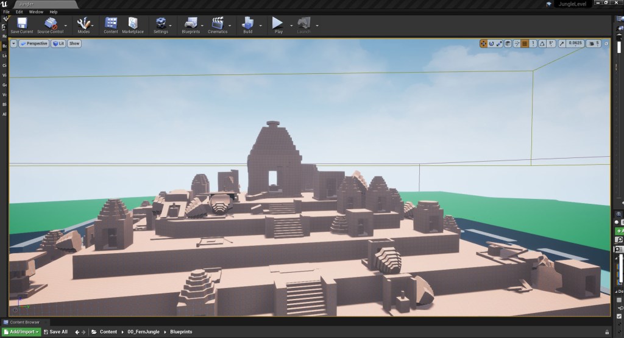624x338 pixels.
Task: Open the Window menu
Action: (x=36, y=12)
